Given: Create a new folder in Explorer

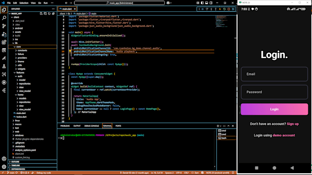Looking at the screenshot, I should (x=45, y=13).
